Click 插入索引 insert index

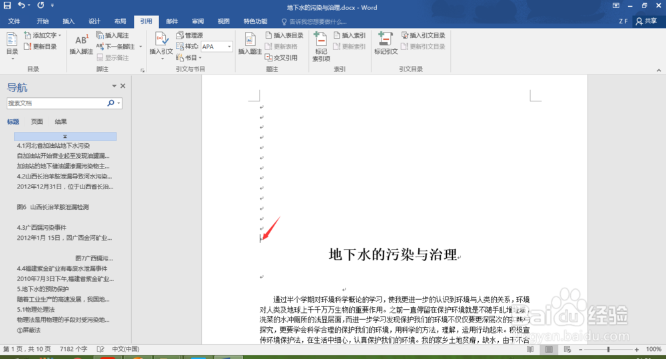(x=350, y=35)
